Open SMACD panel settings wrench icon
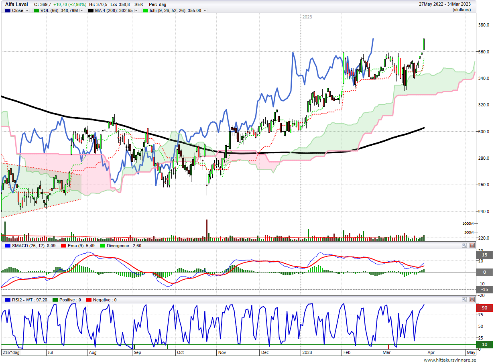The height and width of the screenshot is (362, 494). [x=464, y=245]
